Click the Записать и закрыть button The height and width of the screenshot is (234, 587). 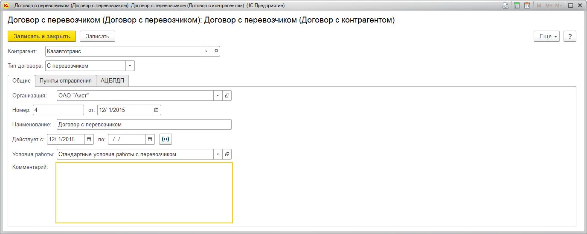(42, 37)
